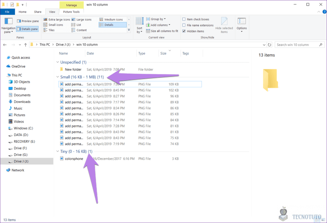The width and height of the screenshot is (327, 223).
Task: Open Network in navigation pane
Action: [15, 170]
